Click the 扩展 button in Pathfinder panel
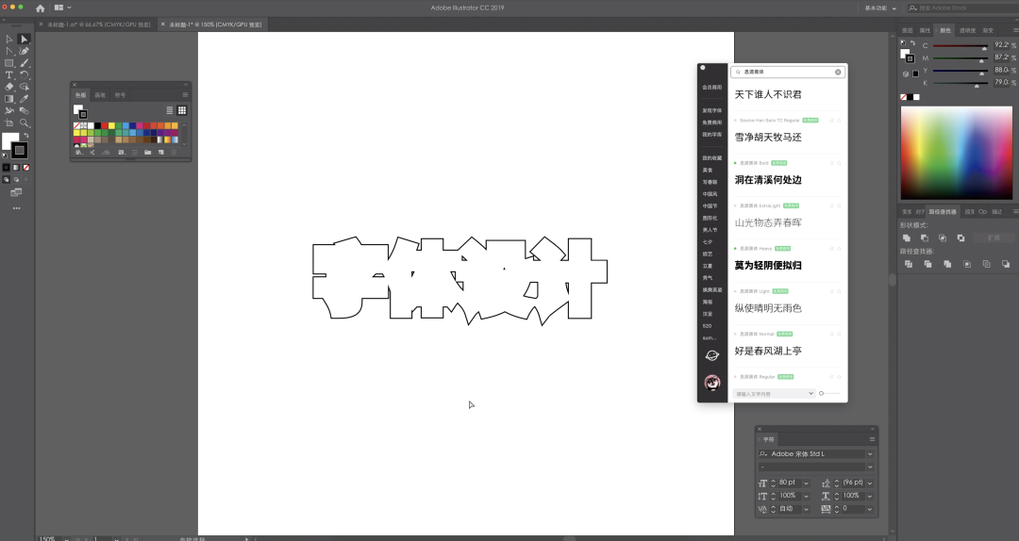 click(993, 238)
